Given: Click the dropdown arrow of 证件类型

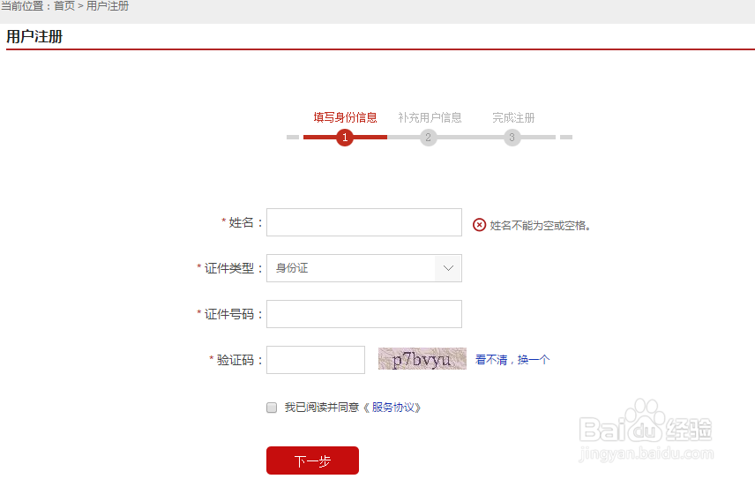Looking at the screenshot, I should tap(448, 268).
